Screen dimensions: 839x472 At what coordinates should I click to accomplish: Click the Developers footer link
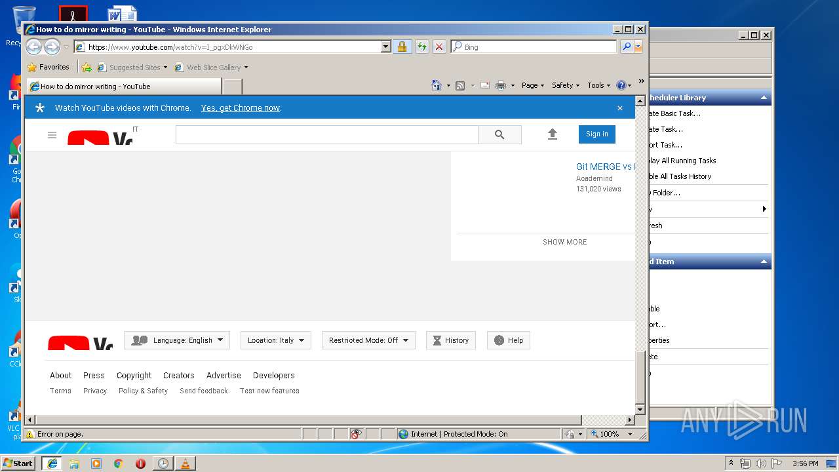click(274, 376)
